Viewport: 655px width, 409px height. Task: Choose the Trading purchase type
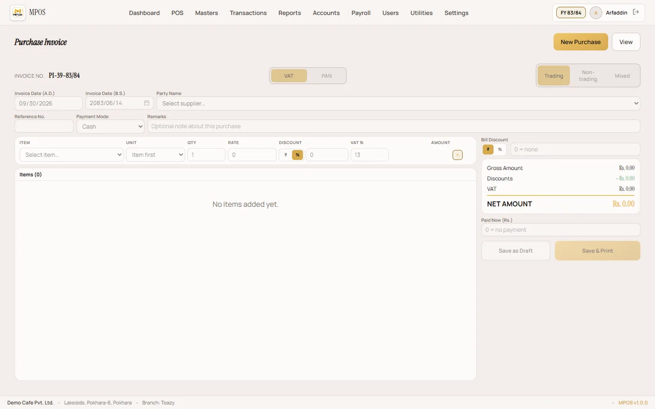coord(553,76)
